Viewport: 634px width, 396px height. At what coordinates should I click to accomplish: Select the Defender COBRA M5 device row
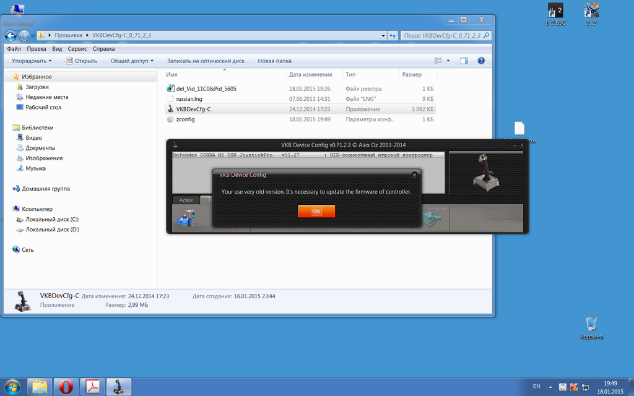tap(308, 155)
